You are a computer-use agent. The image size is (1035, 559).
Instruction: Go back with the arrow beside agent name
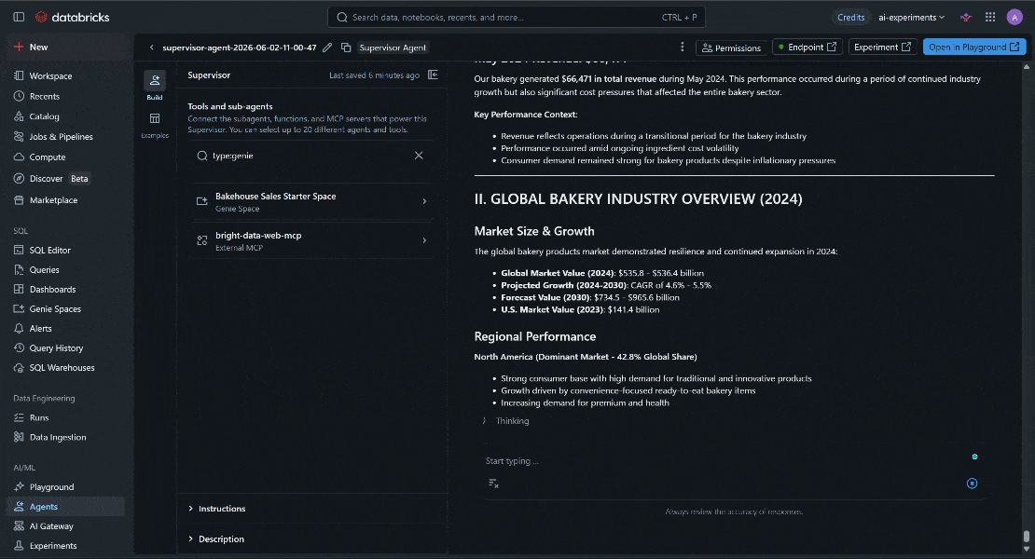pyautogui.click(x=152, y=48)
